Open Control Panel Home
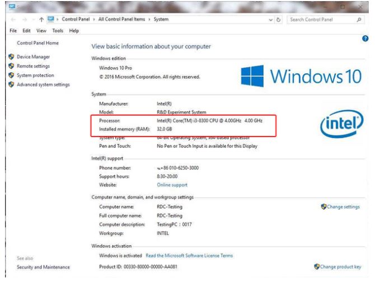 38,43
